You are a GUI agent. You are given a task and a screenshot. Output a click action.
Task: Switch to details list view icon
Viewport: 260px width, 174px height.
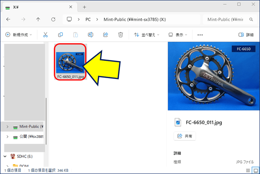coord(248,171)
